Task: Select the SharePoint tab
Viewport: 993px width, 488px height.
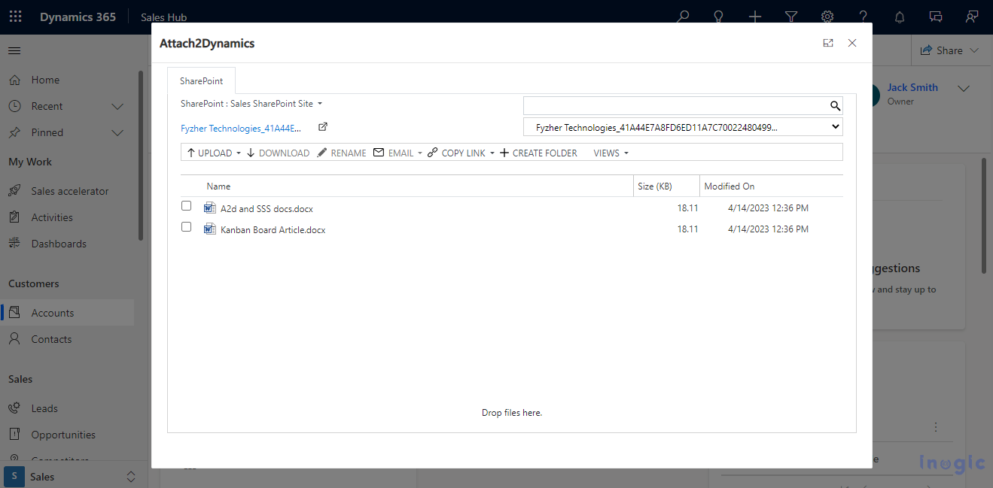Action: tap(201, 81)
